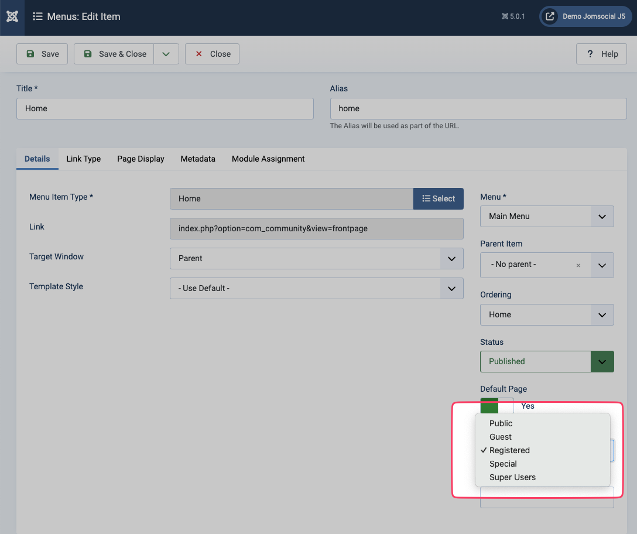The width and height of the screenshot is (637, 534).
Task: Click Select for Menu Item Type
Action: pos(438,198)
